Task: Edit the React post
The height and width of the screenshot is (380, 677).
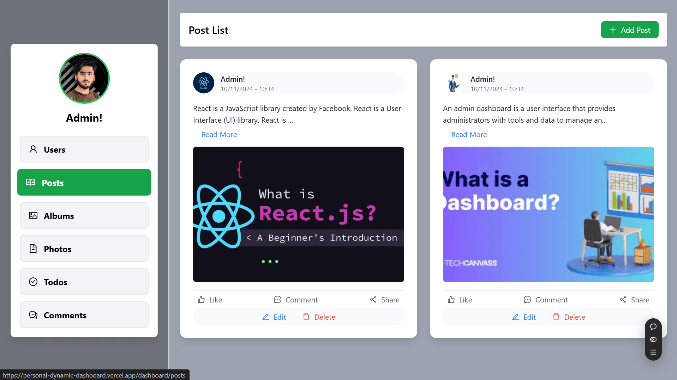Action: pos(274,317)
